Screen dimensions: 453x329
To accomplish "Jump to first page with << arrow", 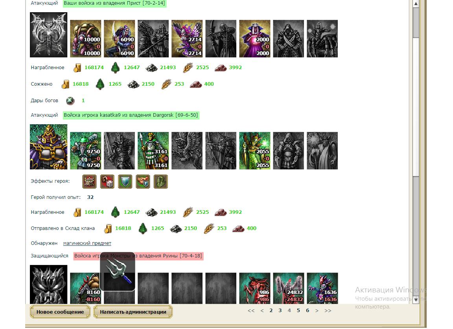I will pos(251,311).
